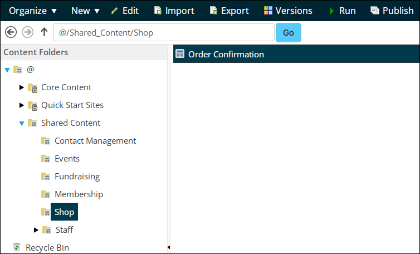The height and width of the screenshot is (254, 420).
Task: Expand the Quick Start Sites folder
Action: pos(21,105)
